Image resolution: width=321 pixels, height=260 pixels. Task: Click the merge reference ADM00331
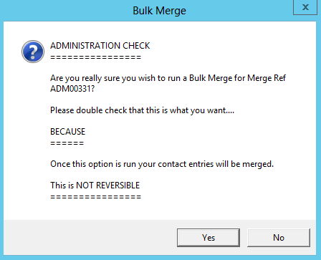(x=70, y=89)
